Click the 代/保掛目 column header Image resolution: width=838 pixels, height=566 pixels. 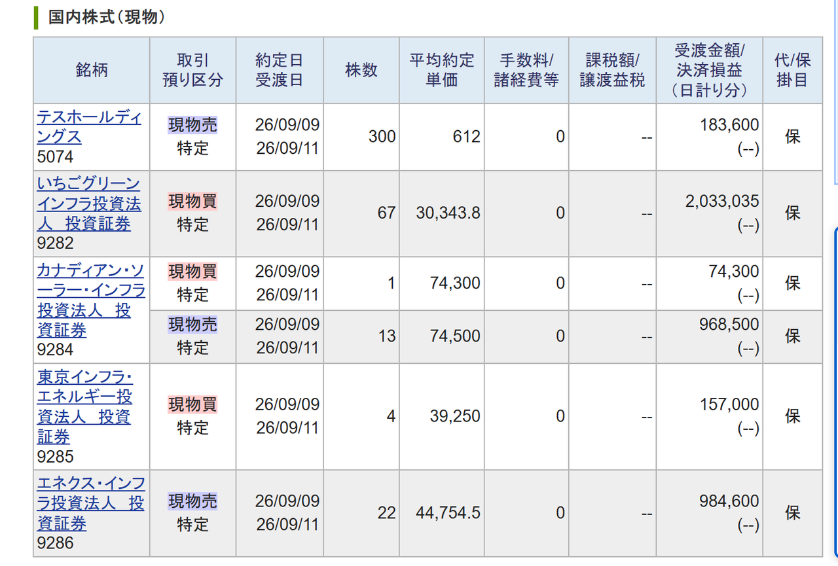(x=793, y=70)
